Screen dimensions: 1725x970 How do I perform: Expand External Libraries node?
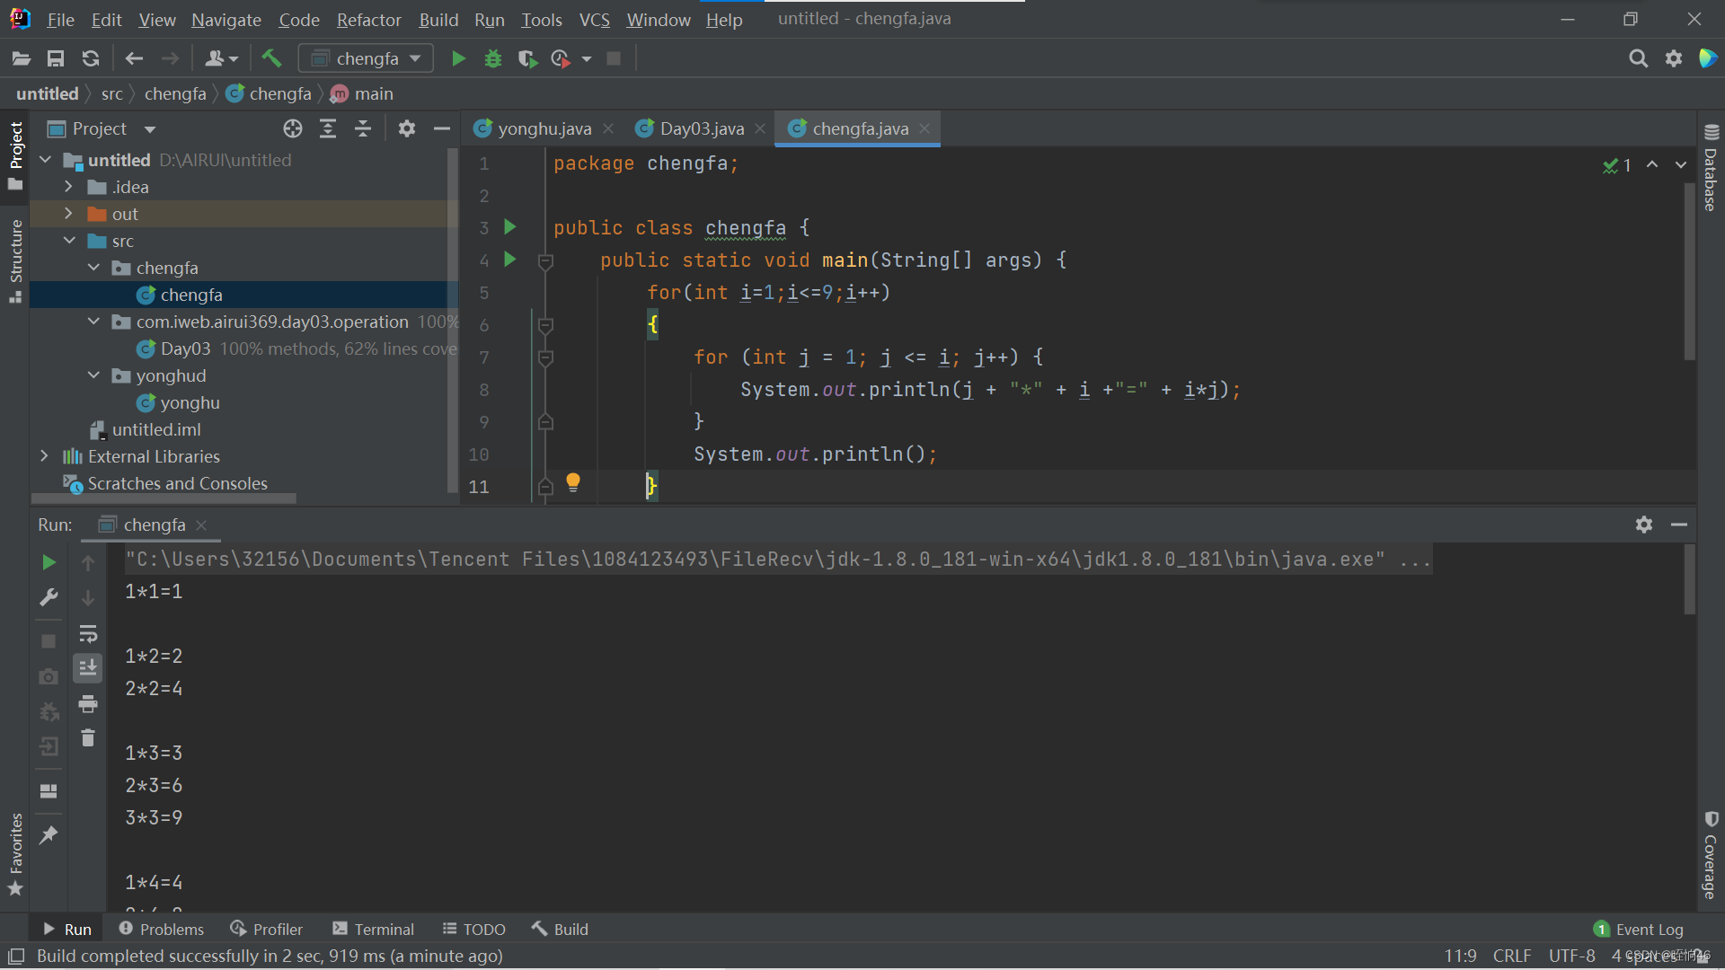coord(44,456)
